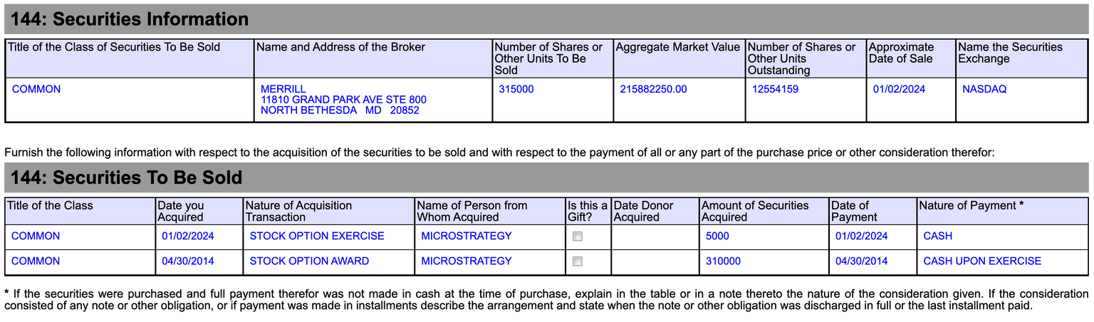Click the 144: Securities Information heading
This screenshot has width=1094, height=322.
point(129,19)
